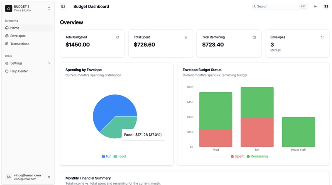
Task: Toggle the fun legend entry in pie chart
Action: (107, 156)
